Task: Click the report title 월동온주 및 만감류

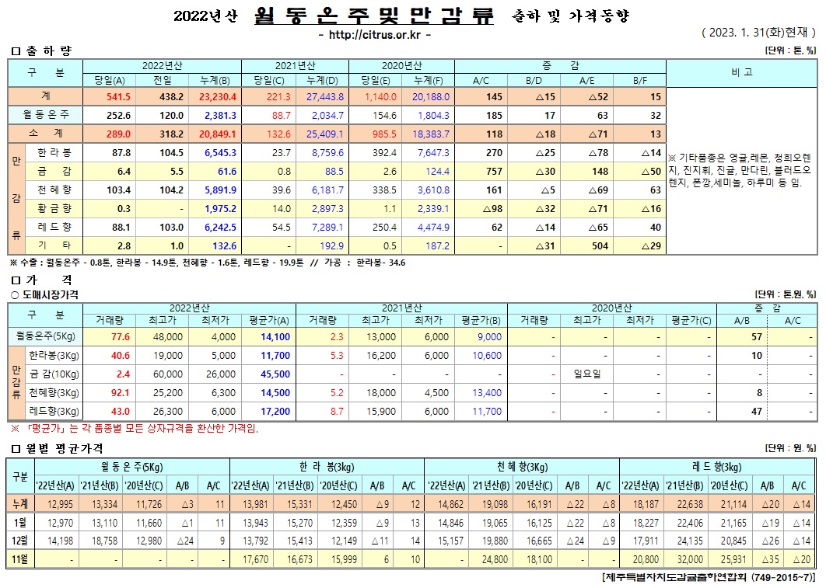Action: tap(373, 16)
